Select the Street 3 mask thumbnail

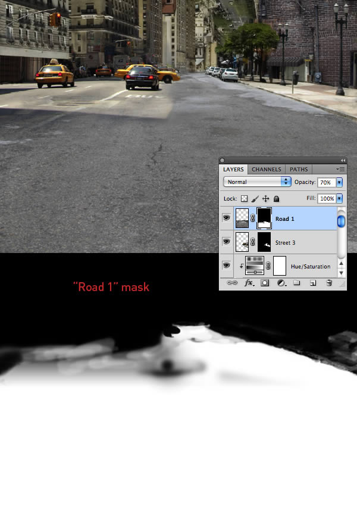[264, 242]
